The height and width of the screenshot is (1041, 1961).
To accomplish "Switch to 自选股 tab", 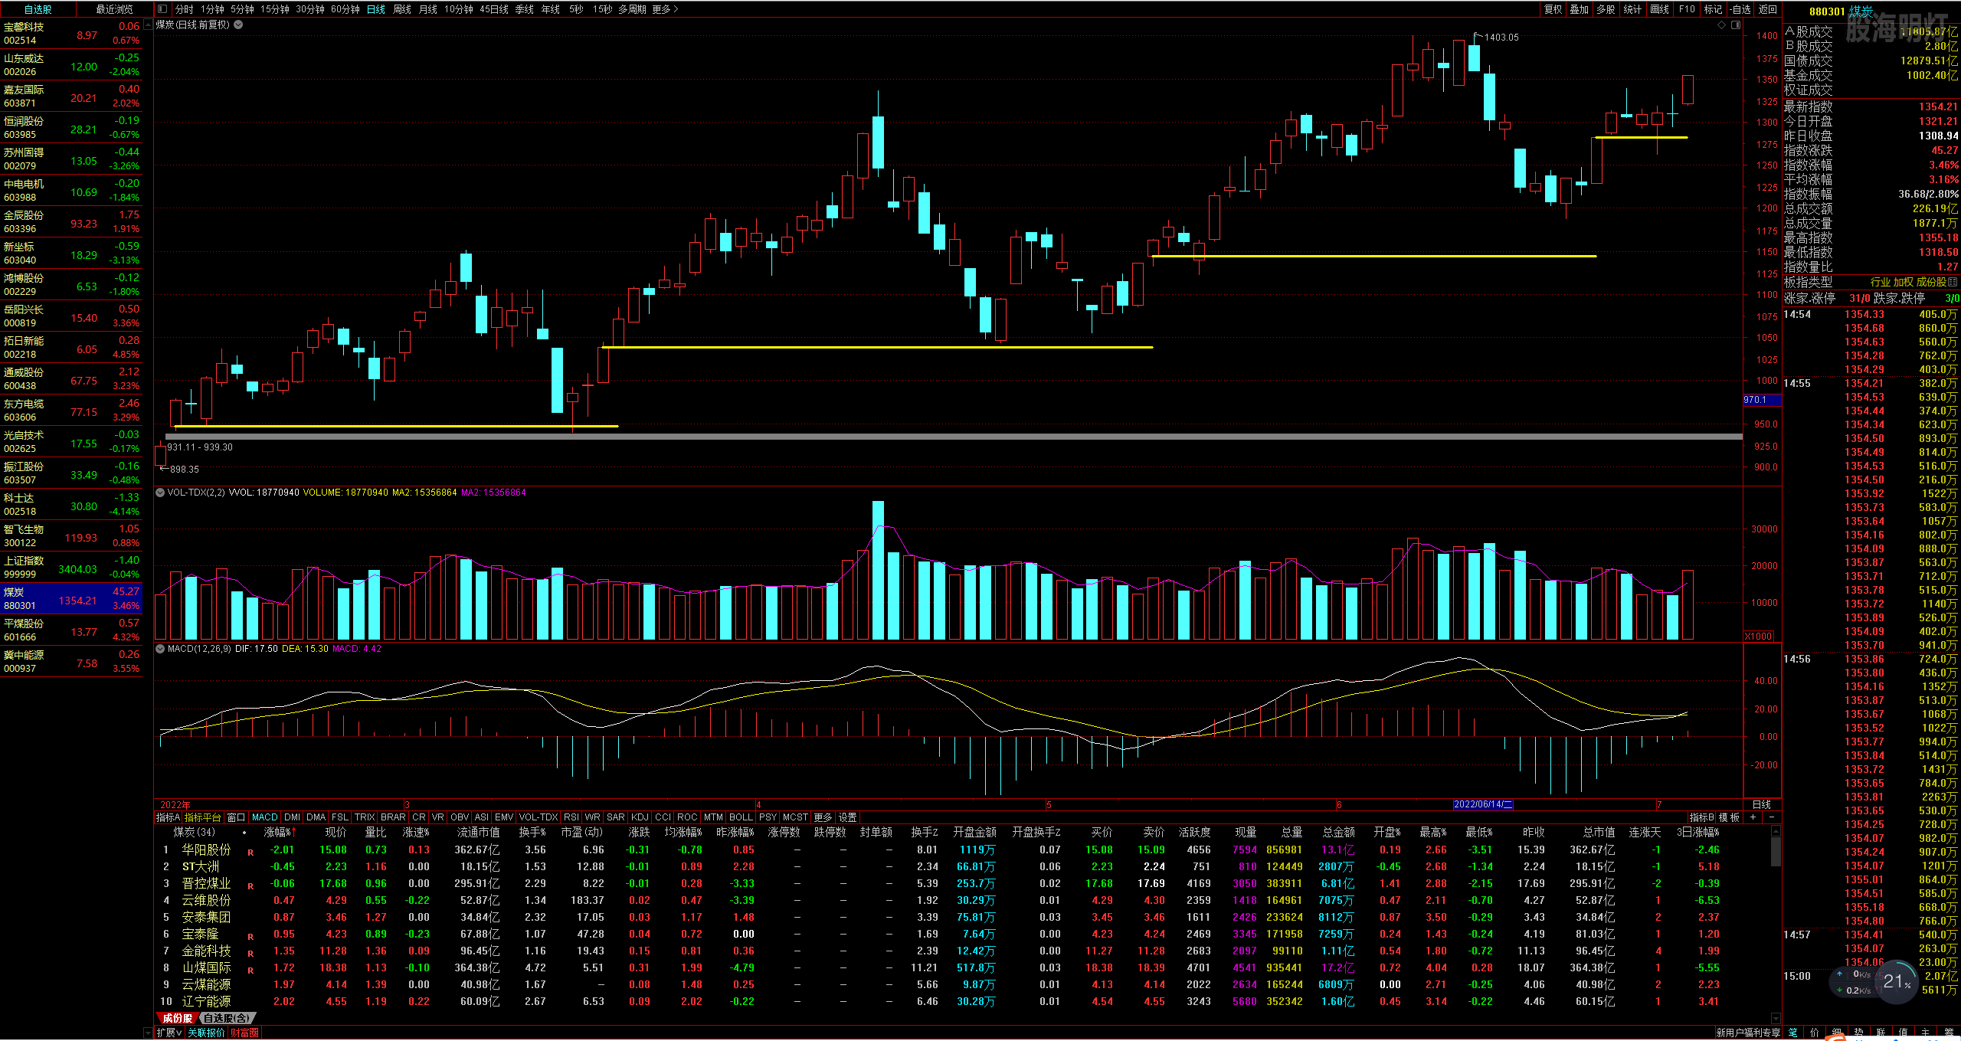I will [38, 9].
